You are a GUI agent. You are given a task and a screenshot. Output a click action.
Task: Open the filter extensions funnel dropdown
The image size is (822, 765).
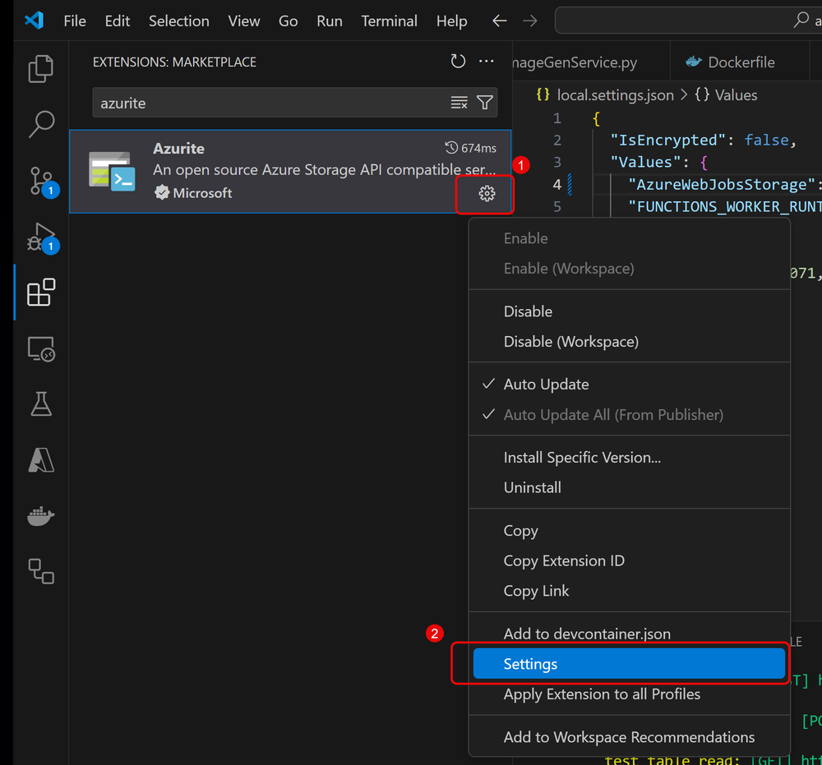(484, 103)
